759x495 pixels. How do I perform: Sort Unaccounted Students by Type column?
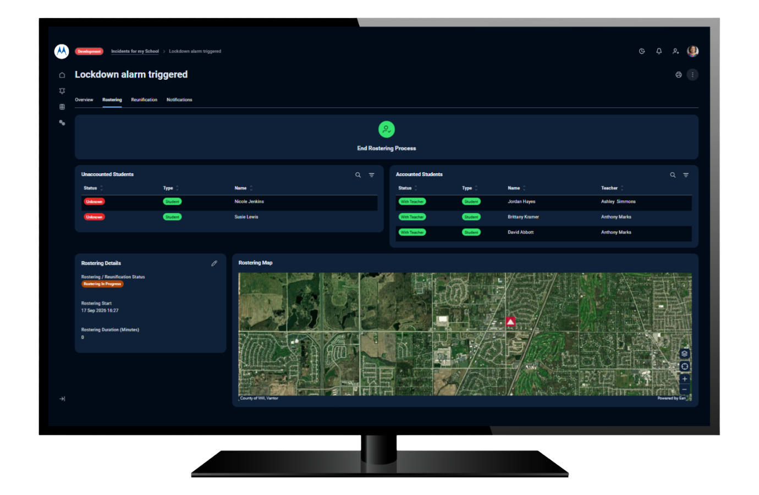coord(171,188)
